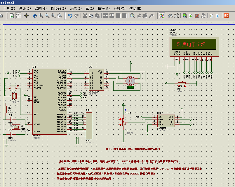Click the make device icon
This screenshot has height=187, width=235.
coord(139,16)
